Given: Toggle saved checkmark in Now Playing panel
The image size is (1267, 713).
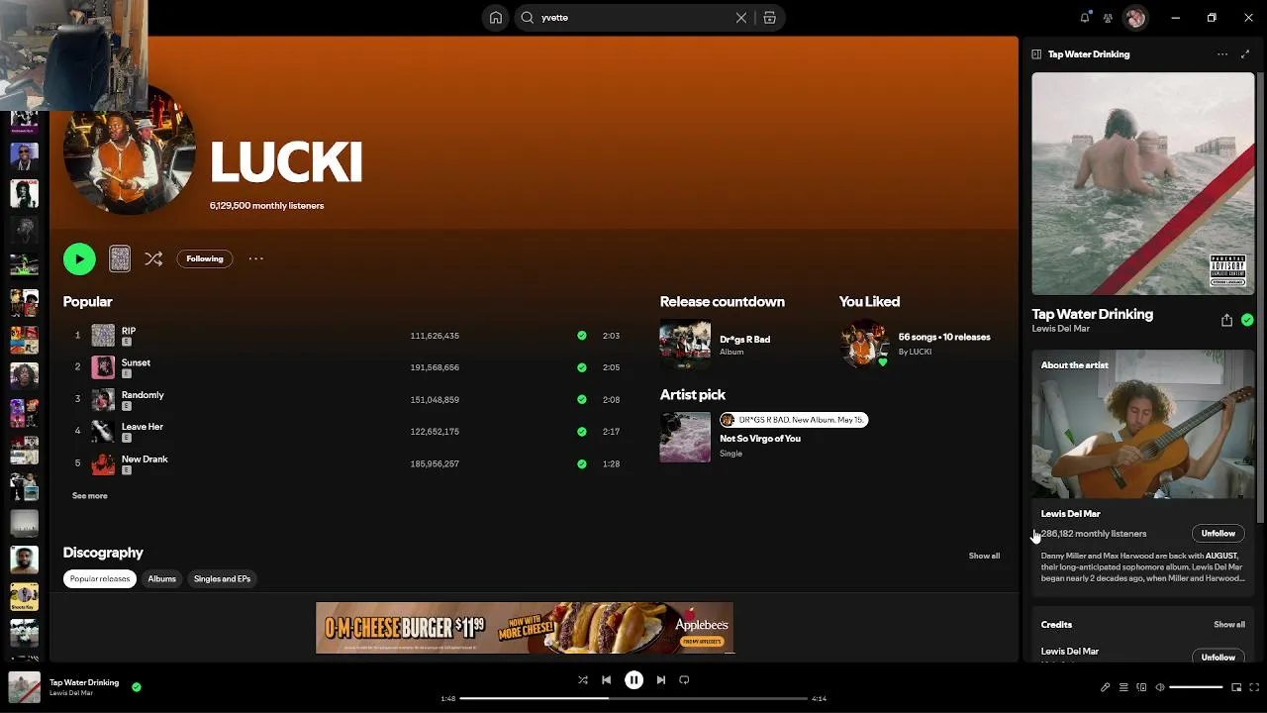Looking at the screenshot, I should click(x=1247, y=320).
